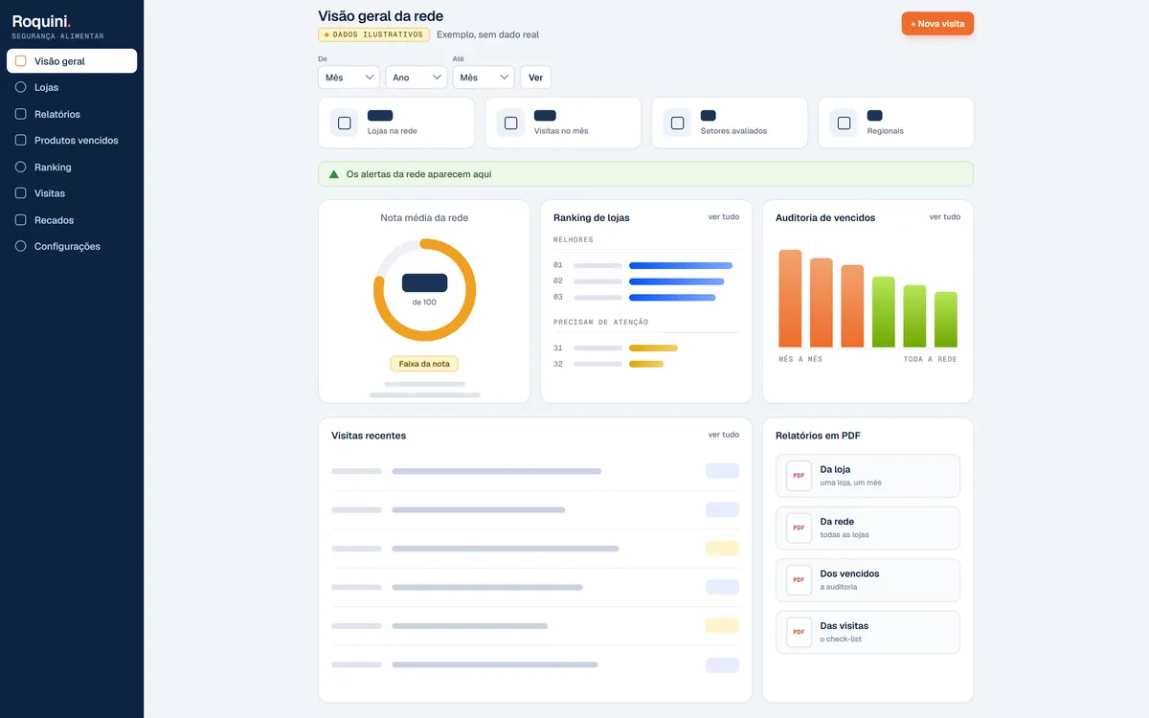The image size is (1149, 718).
Task: Click the Nota média da rede donut chart
Action: (424, 290)
